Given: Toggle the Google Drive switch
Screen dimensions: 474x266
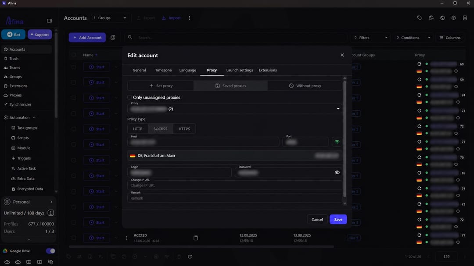Looking at the screenshot, I should coord(50,251).
